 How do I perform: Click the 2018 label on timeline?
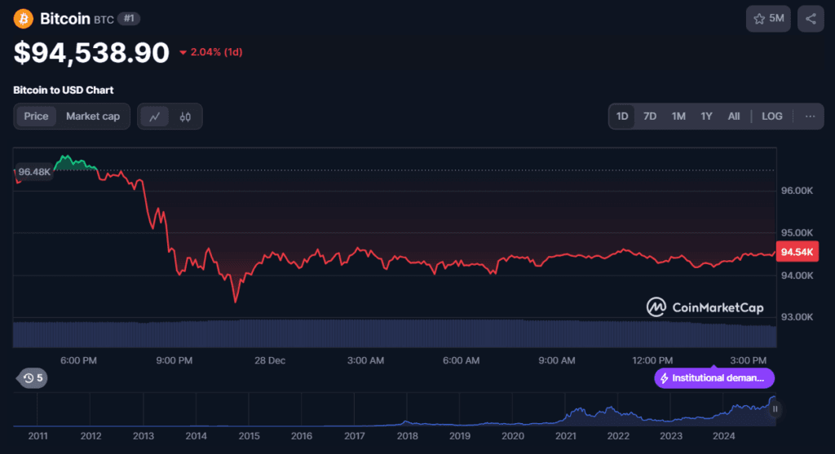tap(408, 436)
